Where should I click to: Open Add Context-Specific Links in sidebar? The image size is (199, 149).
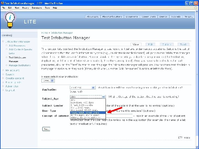20,51
